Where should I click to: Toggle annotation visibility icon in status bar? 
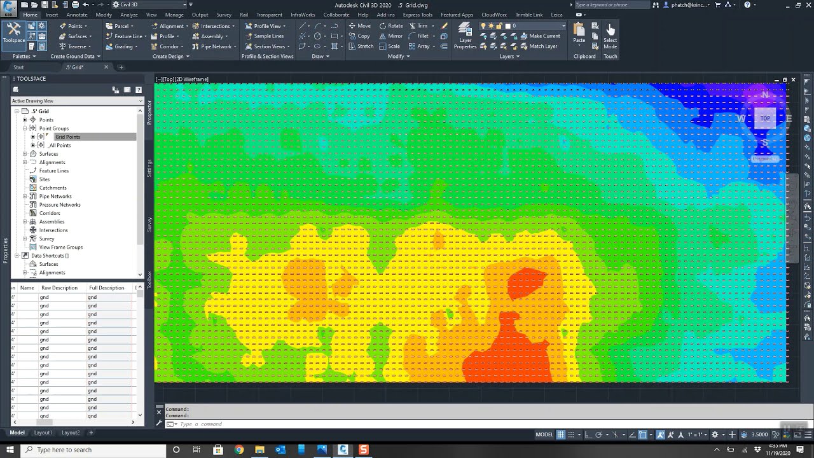[x=661, y=434]
